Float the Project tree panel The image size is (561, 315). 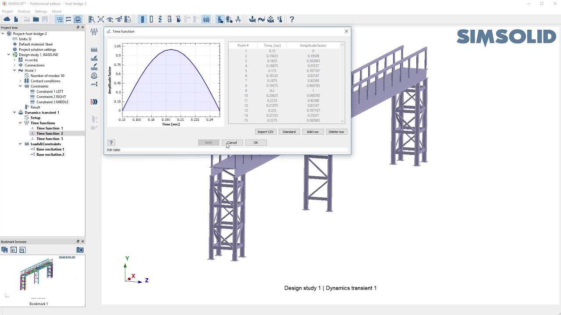[x=78, y=28]
